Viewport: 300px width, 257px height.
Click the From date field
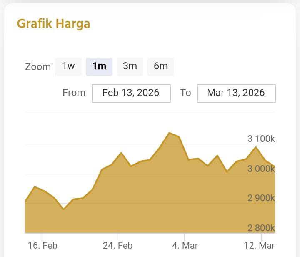[x=131, y=93]
